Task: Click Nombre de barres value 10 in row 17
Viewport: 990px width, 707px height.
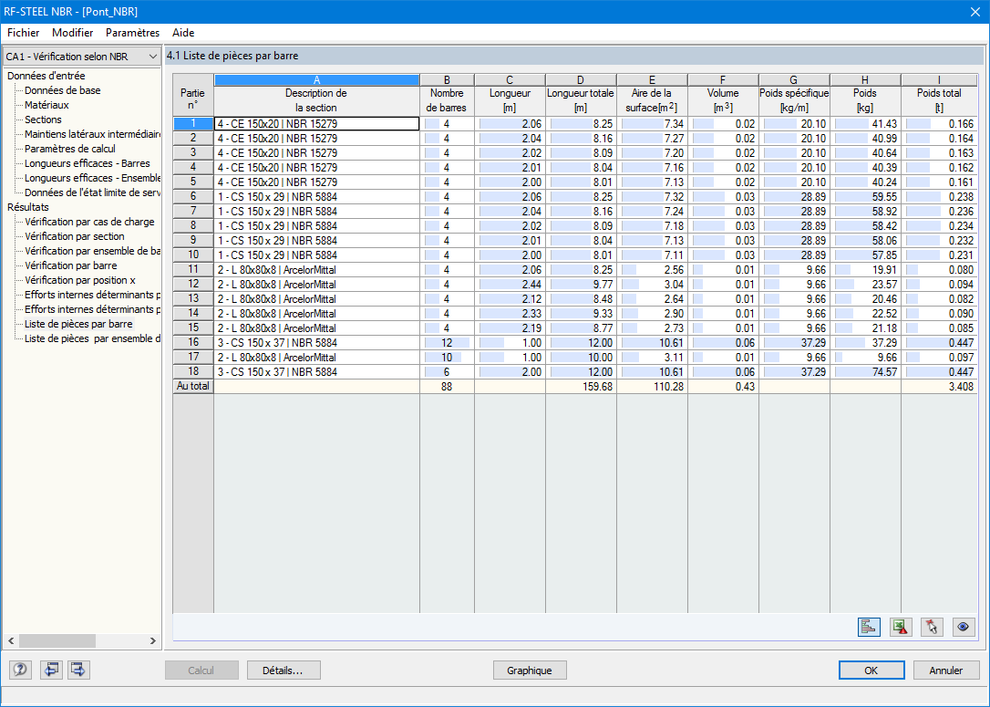Action: 447,357
